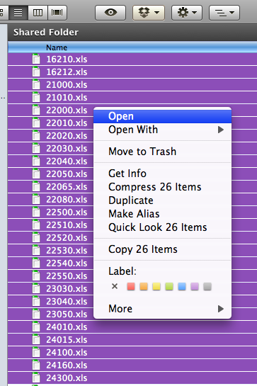The width and height of the screenshot is (257, 386).
Task: Select the 24100.xls file name
Action: coord(67,353)
